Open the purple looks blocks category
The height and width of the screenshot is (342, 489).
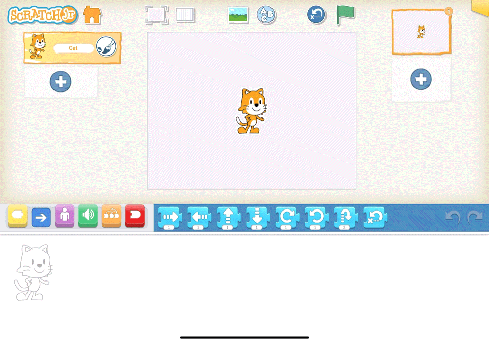(x=65, y=216)
